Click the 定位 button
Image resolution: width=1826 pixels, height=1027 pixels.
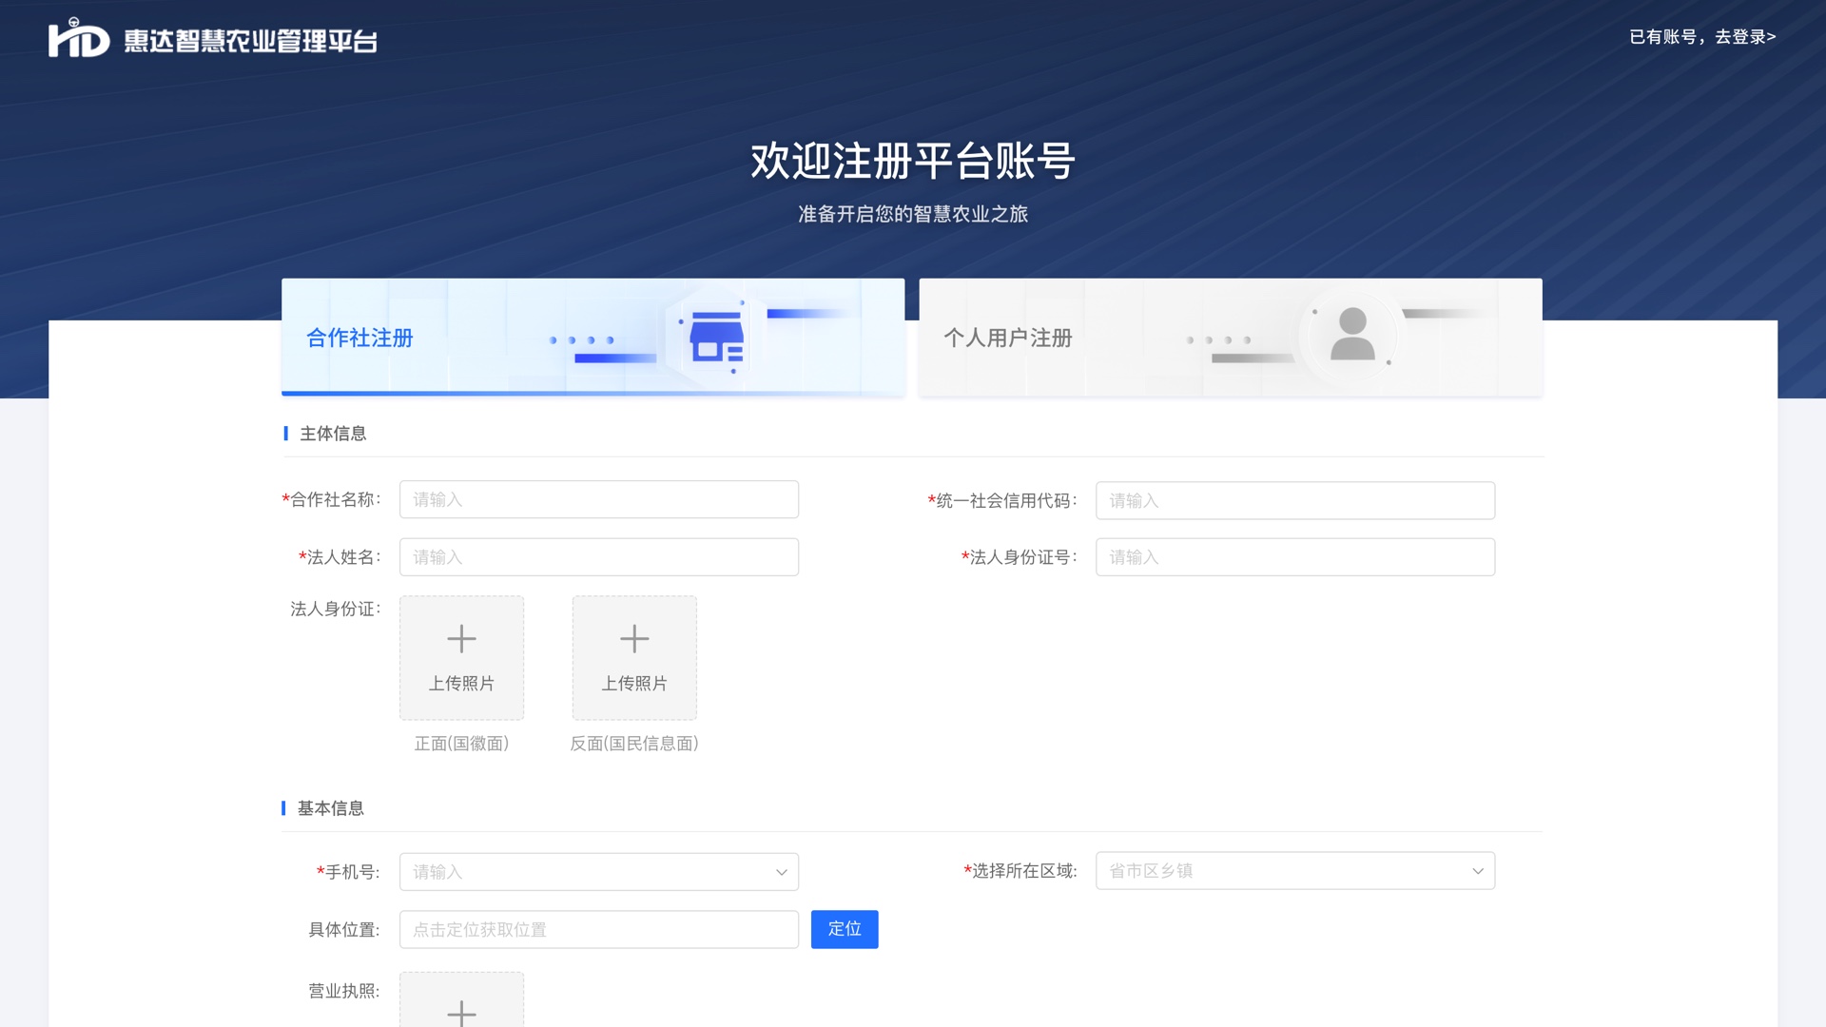(845, 929)
